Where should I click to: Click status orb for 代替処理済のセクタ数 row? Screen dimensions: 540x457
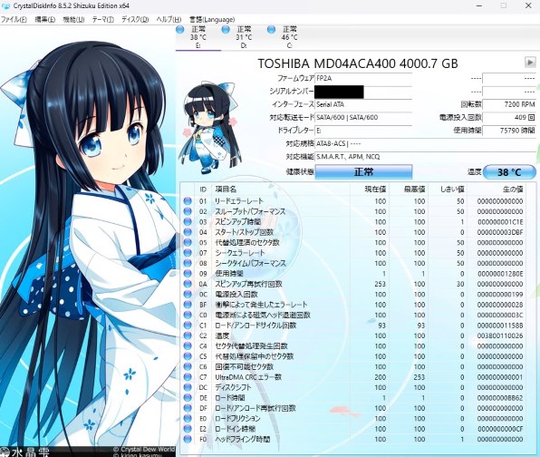(188, 242)
